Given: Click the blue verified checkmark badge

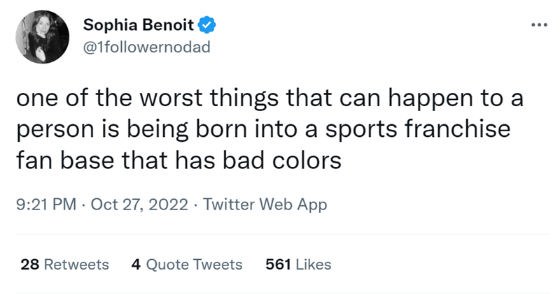Looking at the screenshot, I should (x=206, y=26).
